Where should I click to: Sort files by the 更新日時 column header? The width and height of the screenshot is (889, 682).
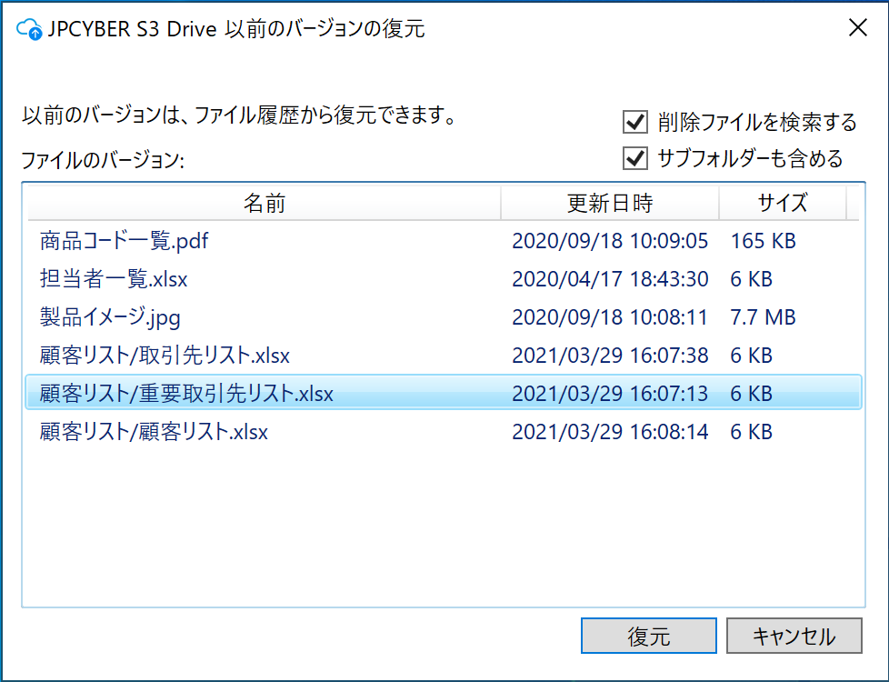click(x=609, y=203)
